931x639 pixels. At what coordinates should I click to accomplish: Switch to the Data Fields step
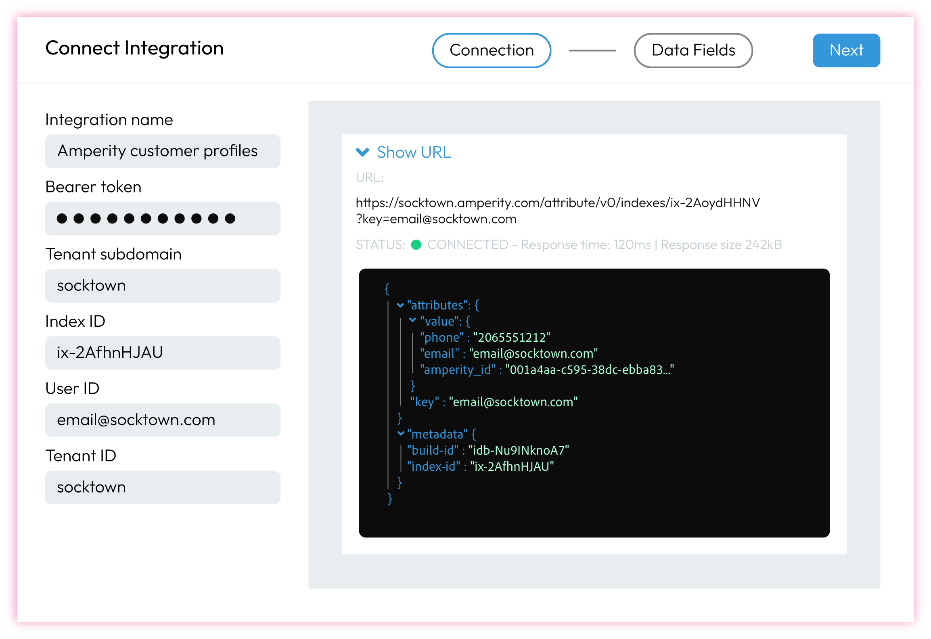point(693,50)
